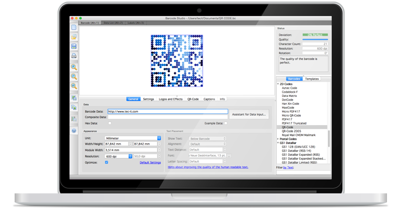Open the Logos and Effects tab
This screenshot has width=399, height=209.
pyautogui.click(x=170, y=99)
